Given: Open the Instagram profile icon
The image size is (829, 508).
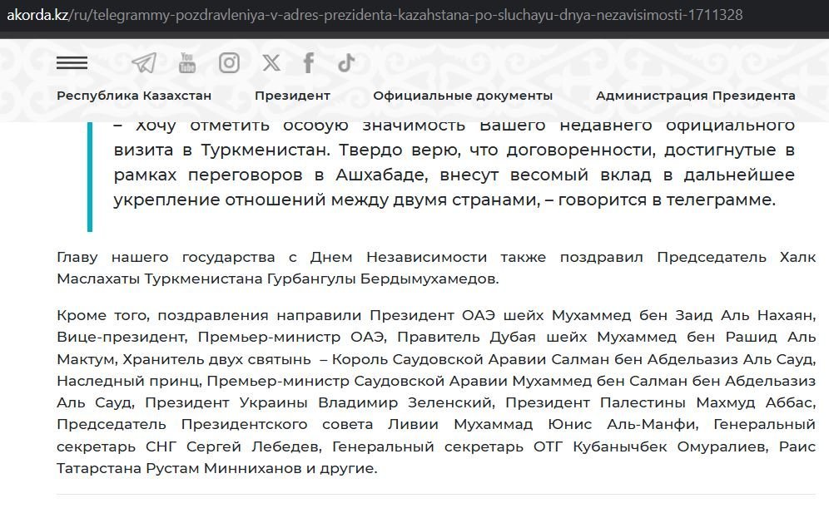Looking at the screenshot, I should click(x=229, y=62).
